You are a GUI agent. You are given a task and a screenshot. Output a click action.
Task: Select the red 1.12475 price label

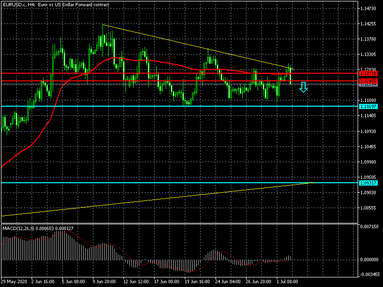[369, 81]
